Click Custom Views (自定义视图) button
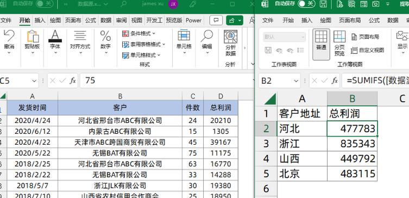409x198 pixels. pos(368,50)
